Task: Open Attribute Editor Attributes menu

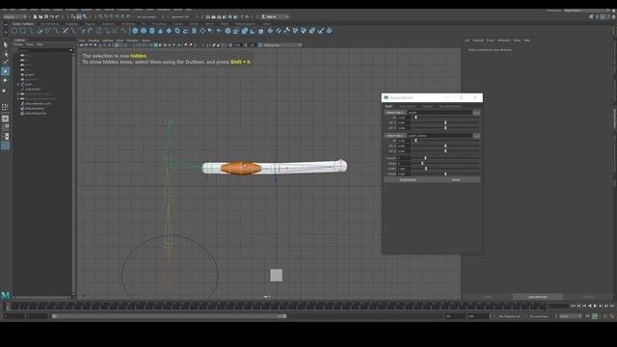Action: (503, 40)
